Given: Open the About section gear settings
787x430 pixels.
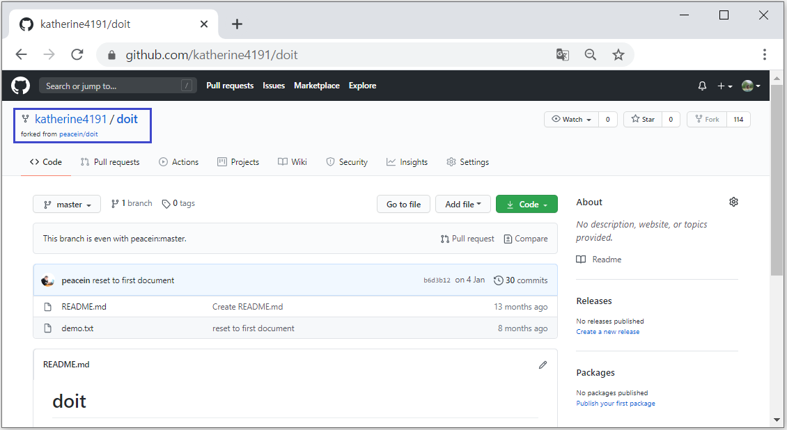Looking at the screenshot, I should pyautogui.click(x=733, y=202).
